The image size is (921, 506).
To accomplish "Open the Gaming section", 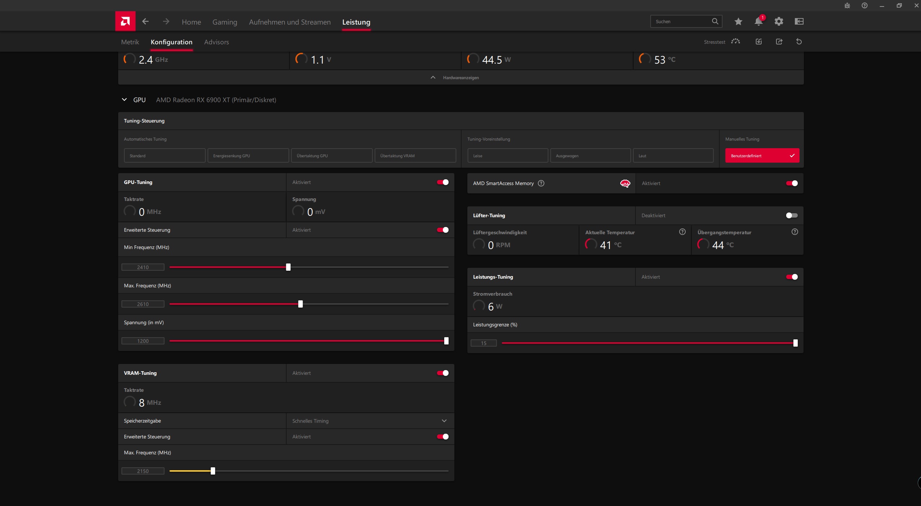I will click(224, 22).
